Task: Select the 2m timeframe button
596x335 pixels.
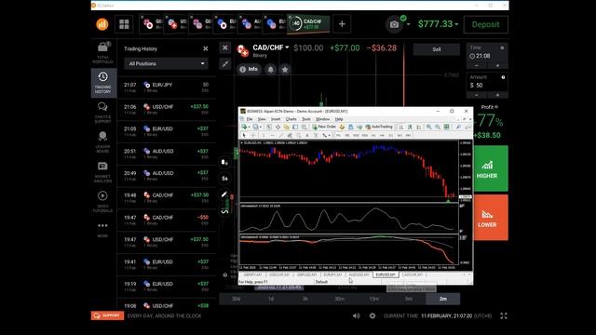Action: coord(443,299)
